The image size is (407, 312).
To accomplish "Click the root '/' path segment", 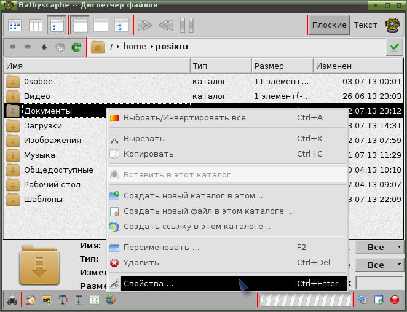I will coord(111,47).
